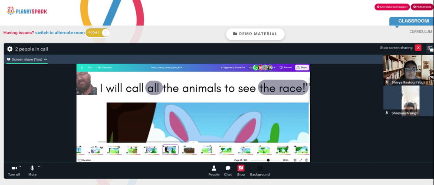This screenshot has width=434, height=185.
Task: Start Canva Present mode
Action: point(286,67)
